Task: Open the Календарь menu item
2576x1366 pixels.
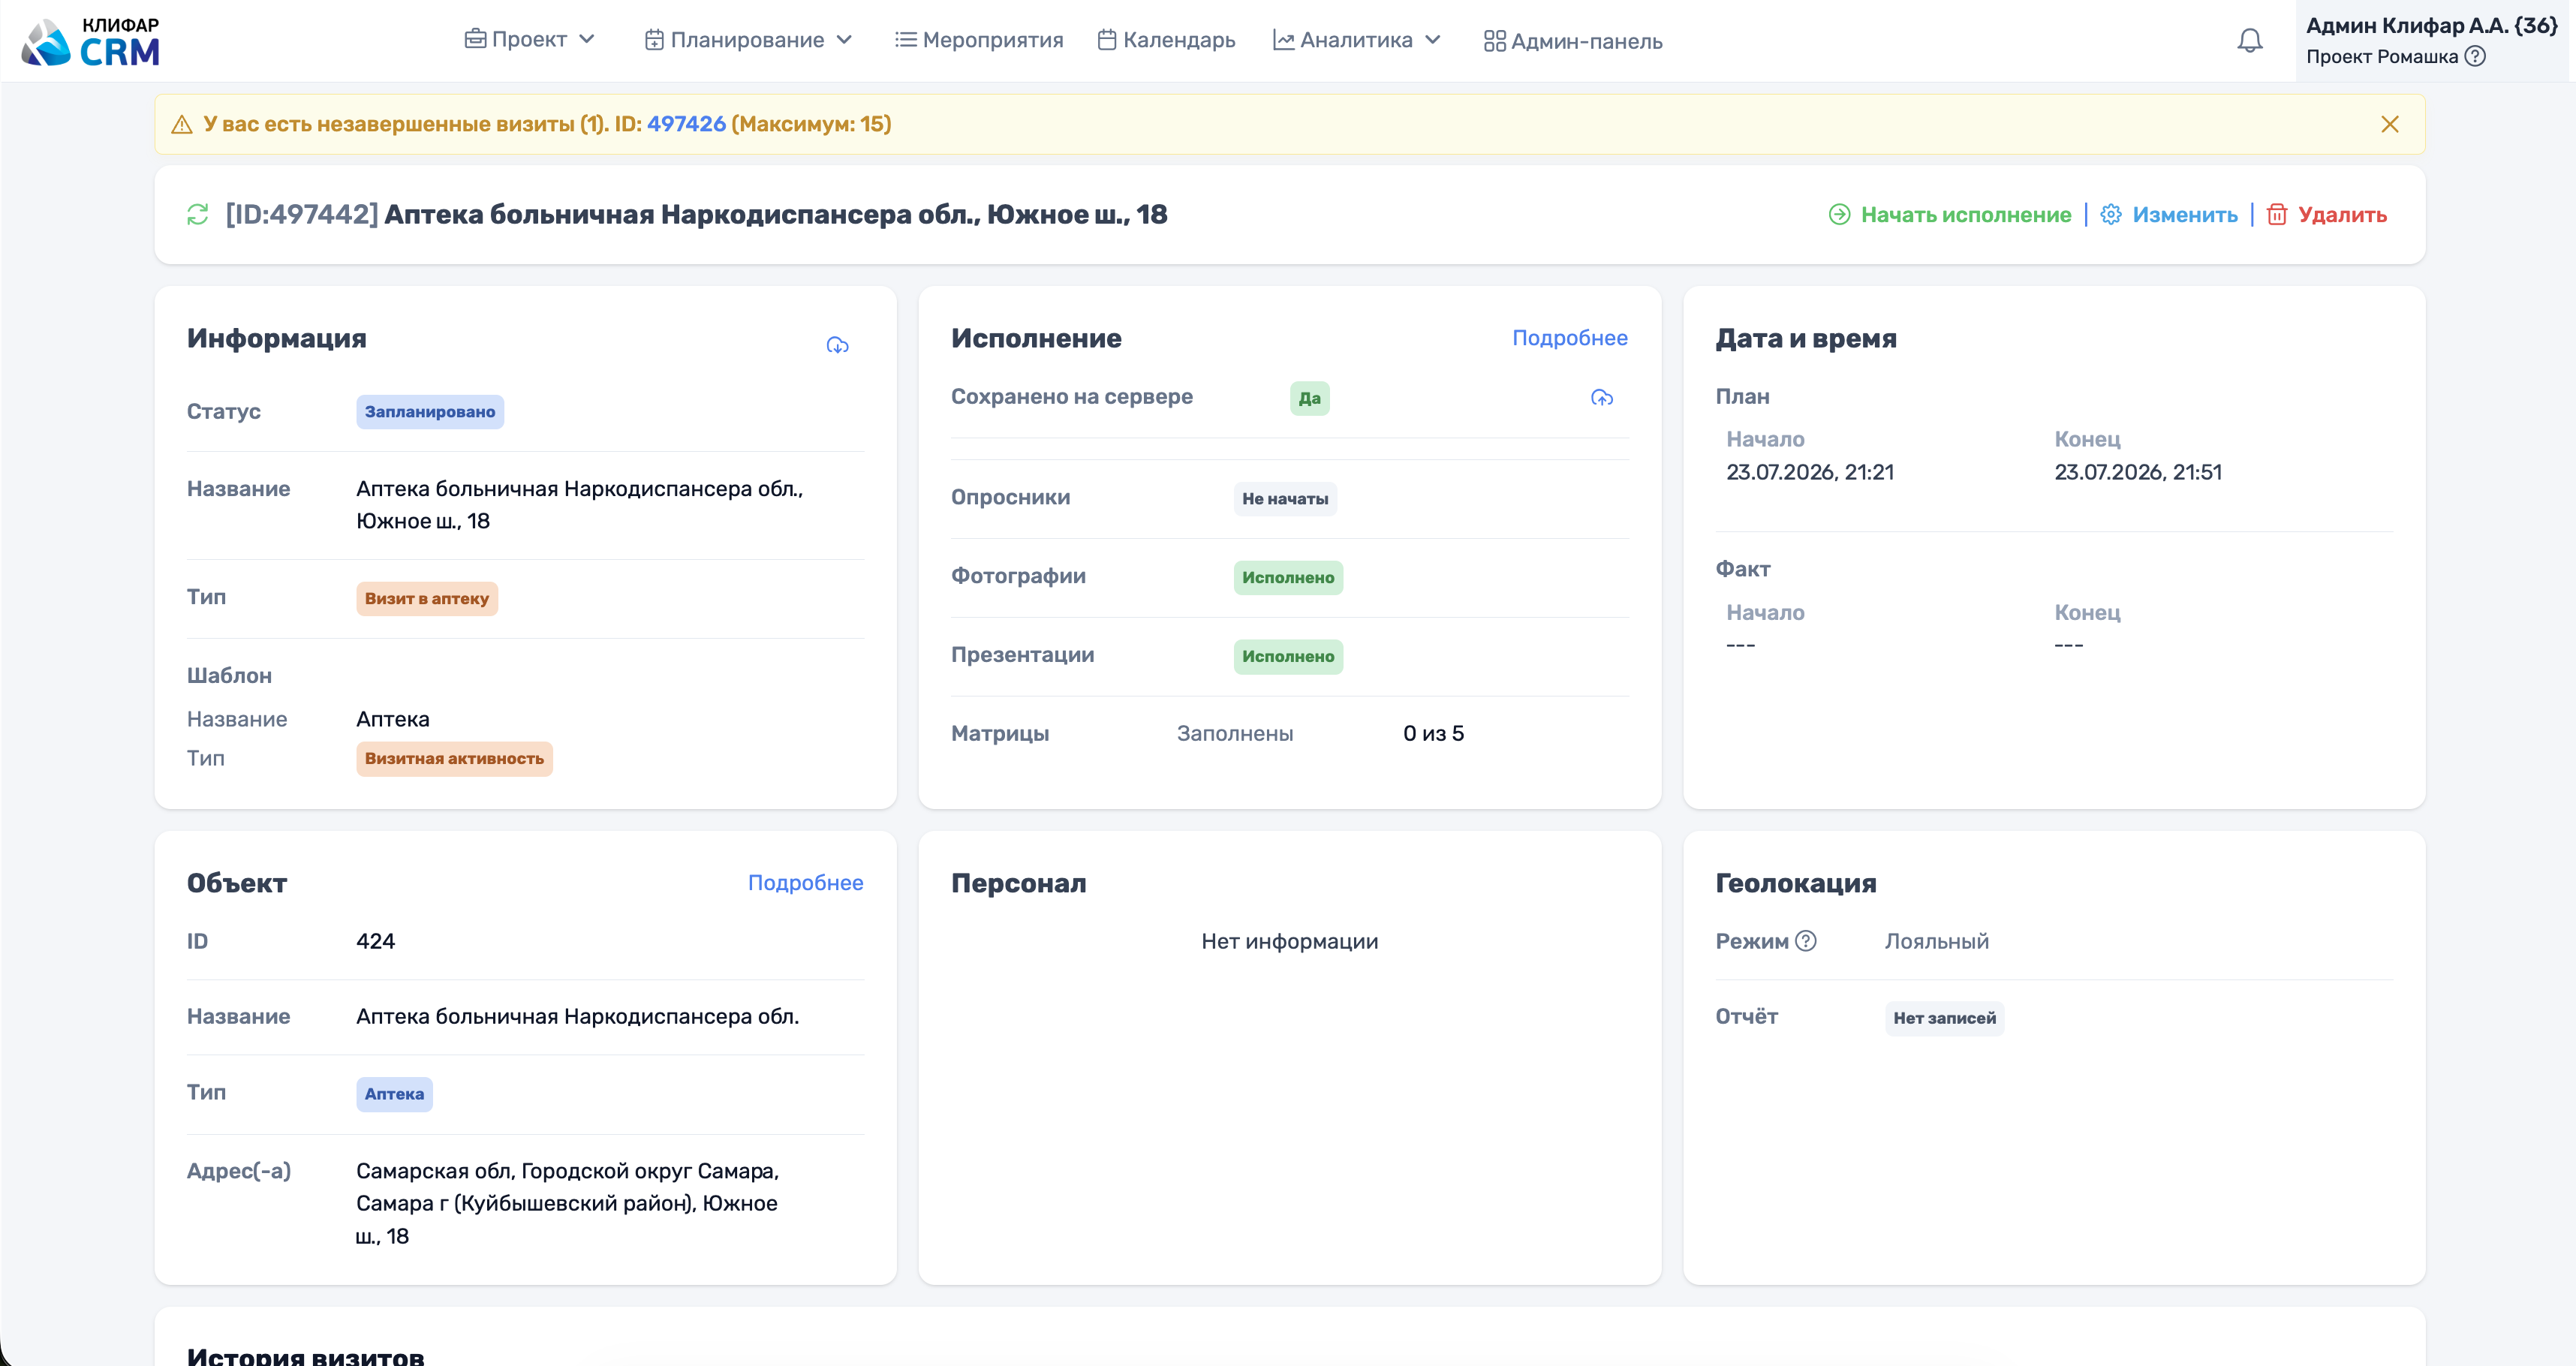Action: point(1166,40)
